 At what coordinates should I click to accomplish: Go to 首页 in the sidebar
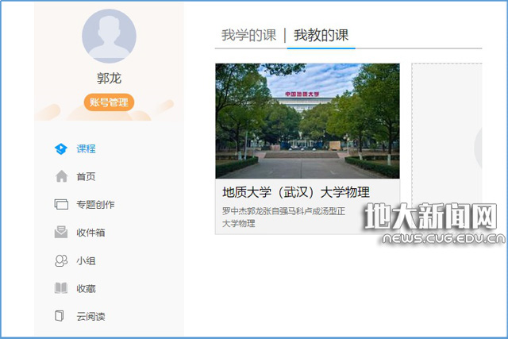[x=86, y=176]
